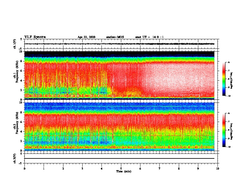
Task: Click the "8" tick on ch.2 frequency axis
Action: [x=21, y=112]
